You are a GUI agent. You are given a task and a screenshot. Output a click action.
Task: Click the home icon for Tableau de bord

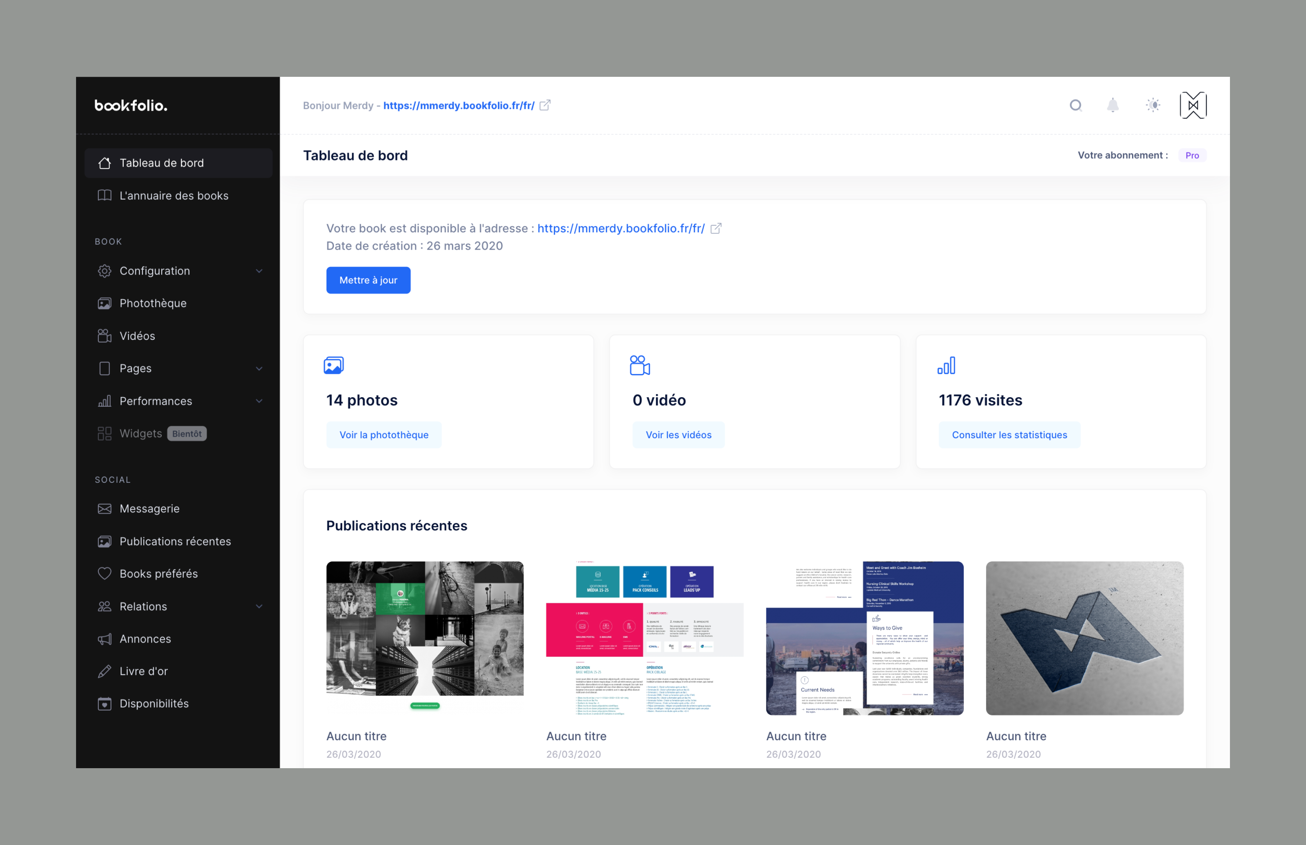pos(104,163)
